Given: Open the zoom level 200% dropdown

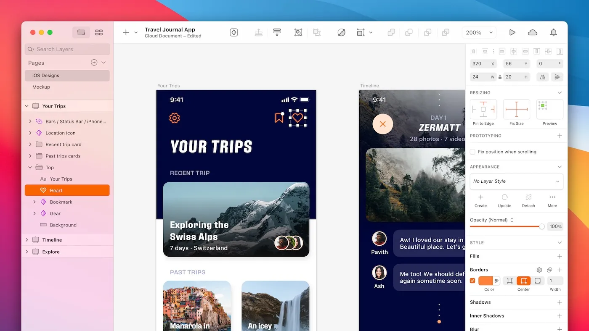Looking at the screenshot, I should click(x=479, y=32).
